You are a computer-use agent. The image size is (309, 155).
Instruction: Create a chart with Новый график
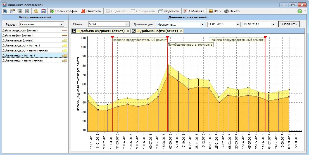coord(64,11)
